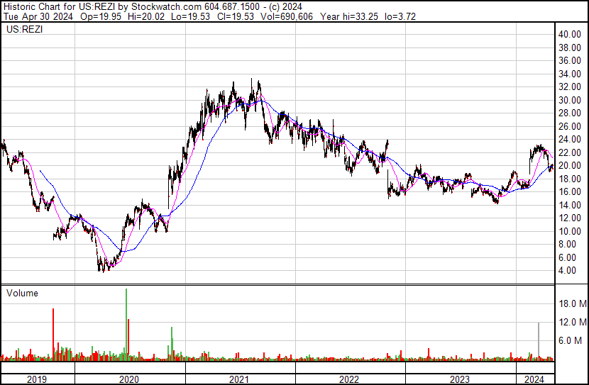Image resolution: width=589 pixels, height=385 pixels.
Task: Click the 18.0 M volume axis label
Action: pos(573,303)
